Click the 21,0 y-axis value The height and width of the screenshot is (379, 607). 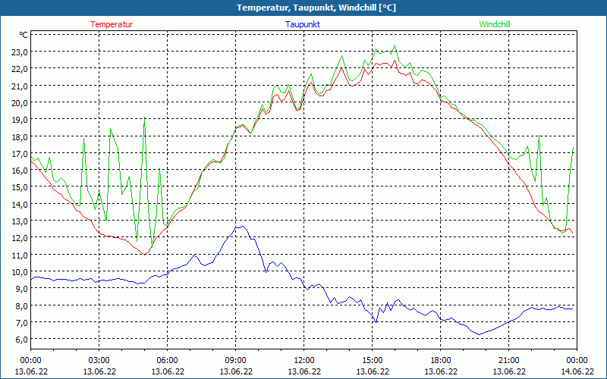(x=20, y=86)
